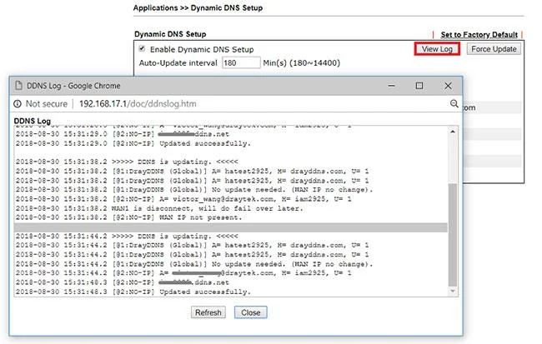Click the Force Update button
Viewport: 542px width, 344px height.
click(494, 49)
